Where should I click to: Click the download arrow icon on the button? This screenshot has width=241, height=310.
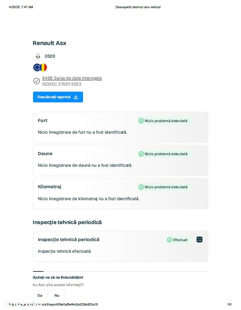pyautogui.click(x=76, y=97)
